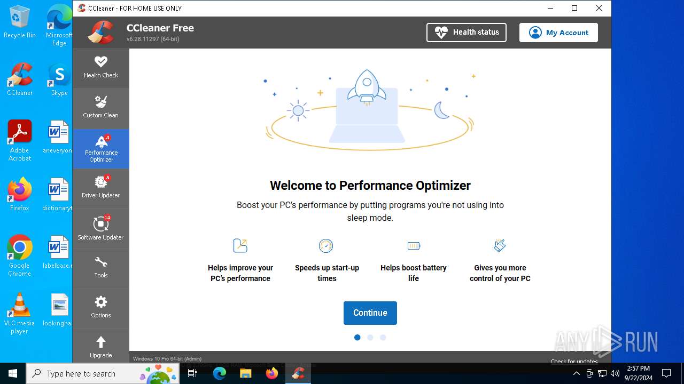Image resolution: width=684 pixels, height=384 pixels.
Task: Open Firefox from the taskbar
Action: (272, 373)
